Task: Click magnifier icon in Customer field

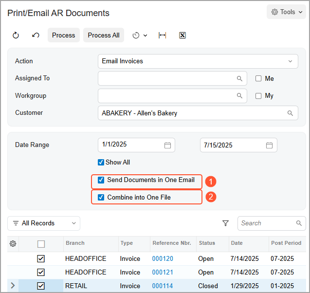Action: tap(290, 113)
